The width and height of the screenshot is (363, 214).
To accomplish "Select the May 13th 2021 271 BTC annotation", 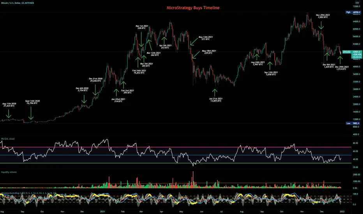I will coord(206,38).
